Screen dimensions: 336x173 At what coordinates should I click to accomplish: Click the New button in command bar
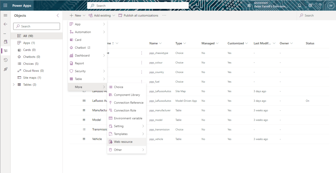(x=75, y=15)
